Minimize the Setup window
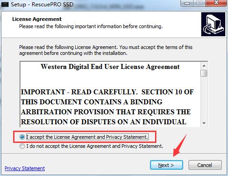The image size is (228, 176). pos(187,3)
